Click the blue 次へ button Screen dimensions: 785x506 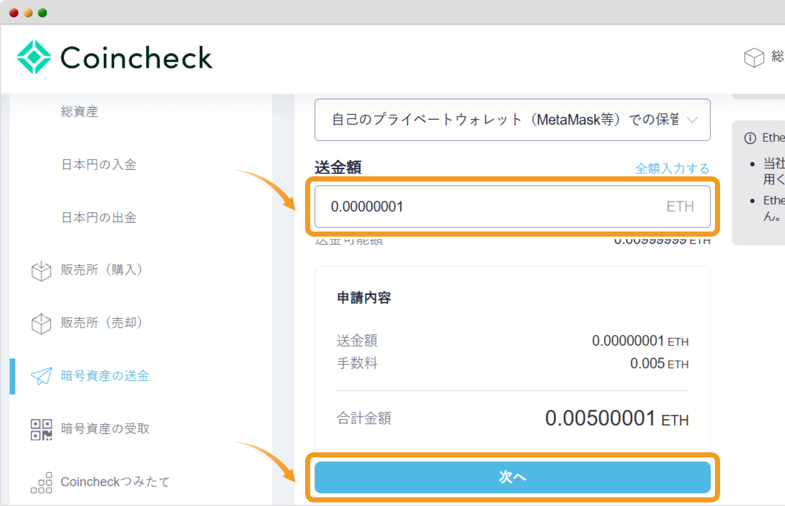[513, 477]
